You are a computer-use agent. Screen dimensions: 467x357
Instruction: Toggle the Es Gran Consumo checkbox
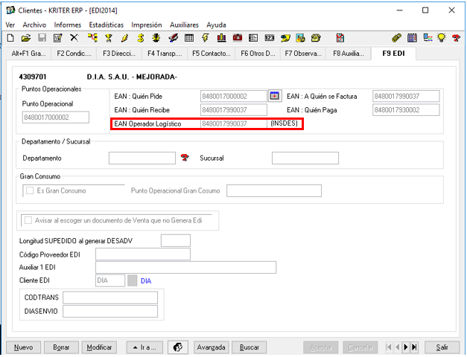coord(30,190)
